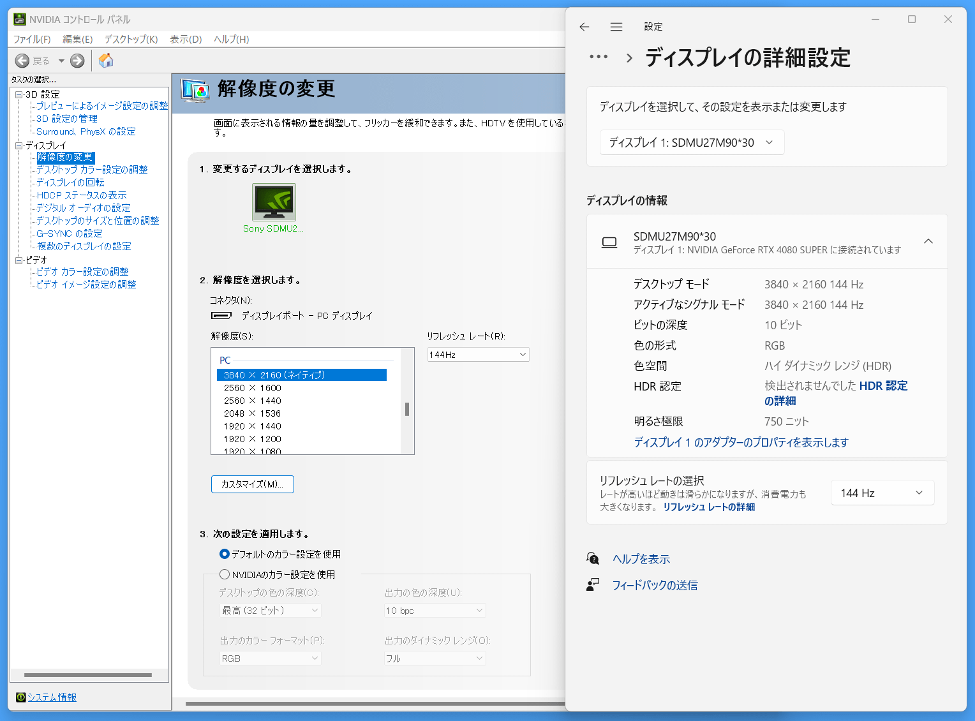975x721 pixels.
Task: Open the システム情報 link
Action: tap(52, 697)
